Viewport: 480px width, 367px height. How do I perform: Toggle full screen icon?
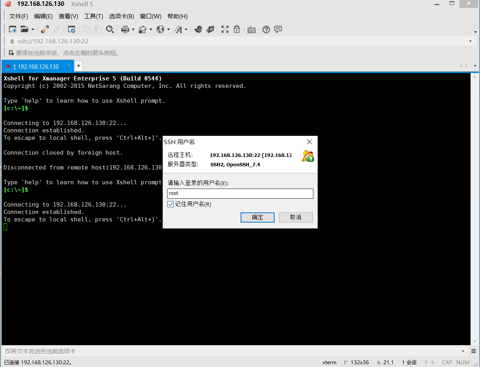tap(225, 29)
